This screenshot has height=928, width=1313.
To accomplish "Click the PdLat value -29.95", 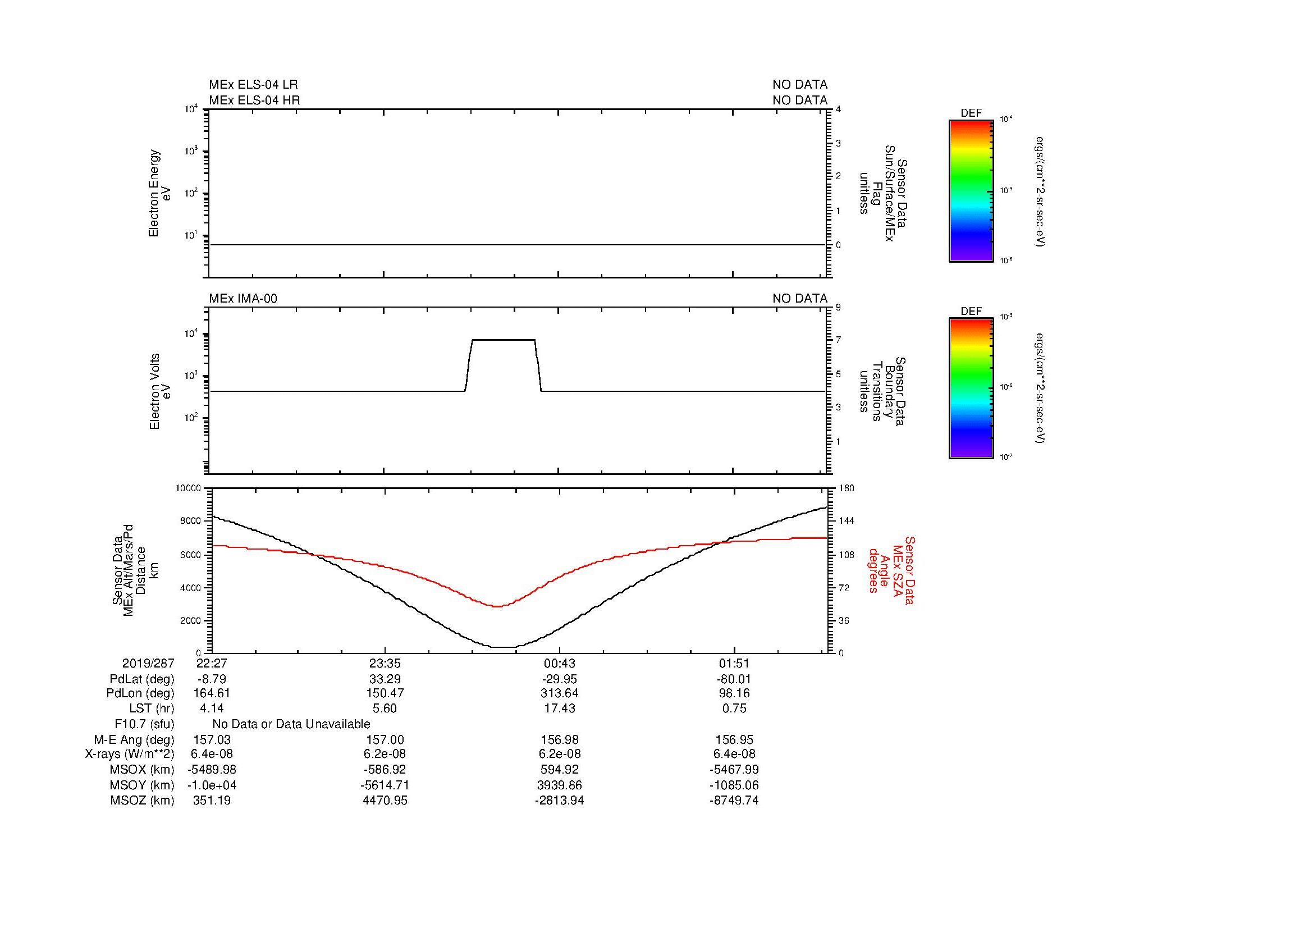I will [559, 679].
